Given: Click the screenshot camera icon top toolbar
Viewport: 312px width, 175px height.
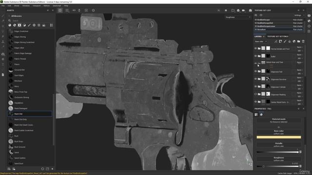Looking at the screenshot, I should pyautogui.click(x=250, y=10).
